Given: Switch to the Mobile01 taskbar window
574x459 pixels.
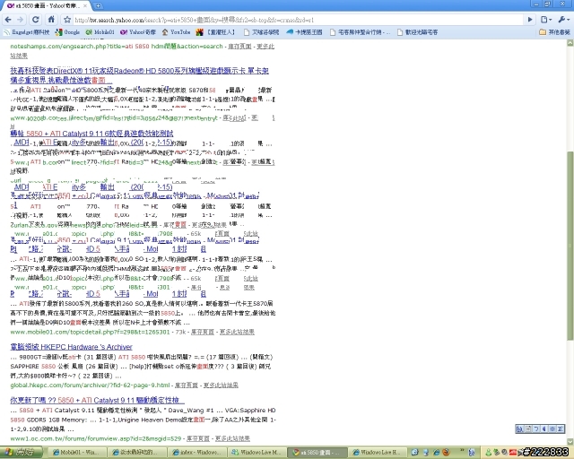Looking at the screenshot, I should pyautogui.click(x=77, y=453).
